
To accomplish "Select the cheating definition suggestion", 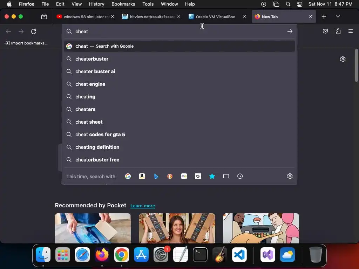I will [x=179, y=147].
